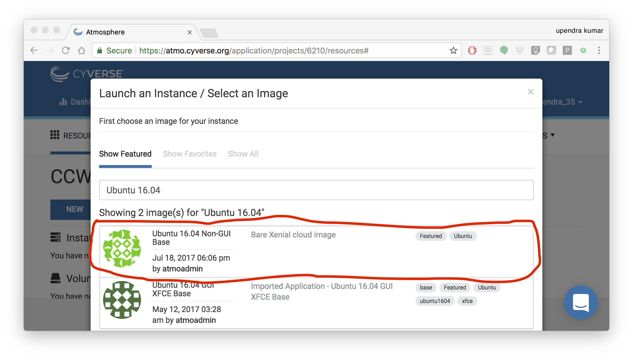Viewport: 633px width, 359px height.
Task: Select Ubuntu 16.04 Non-GUI Base image thumbnail
Action: pyautogui.click(x=122, y=248)
